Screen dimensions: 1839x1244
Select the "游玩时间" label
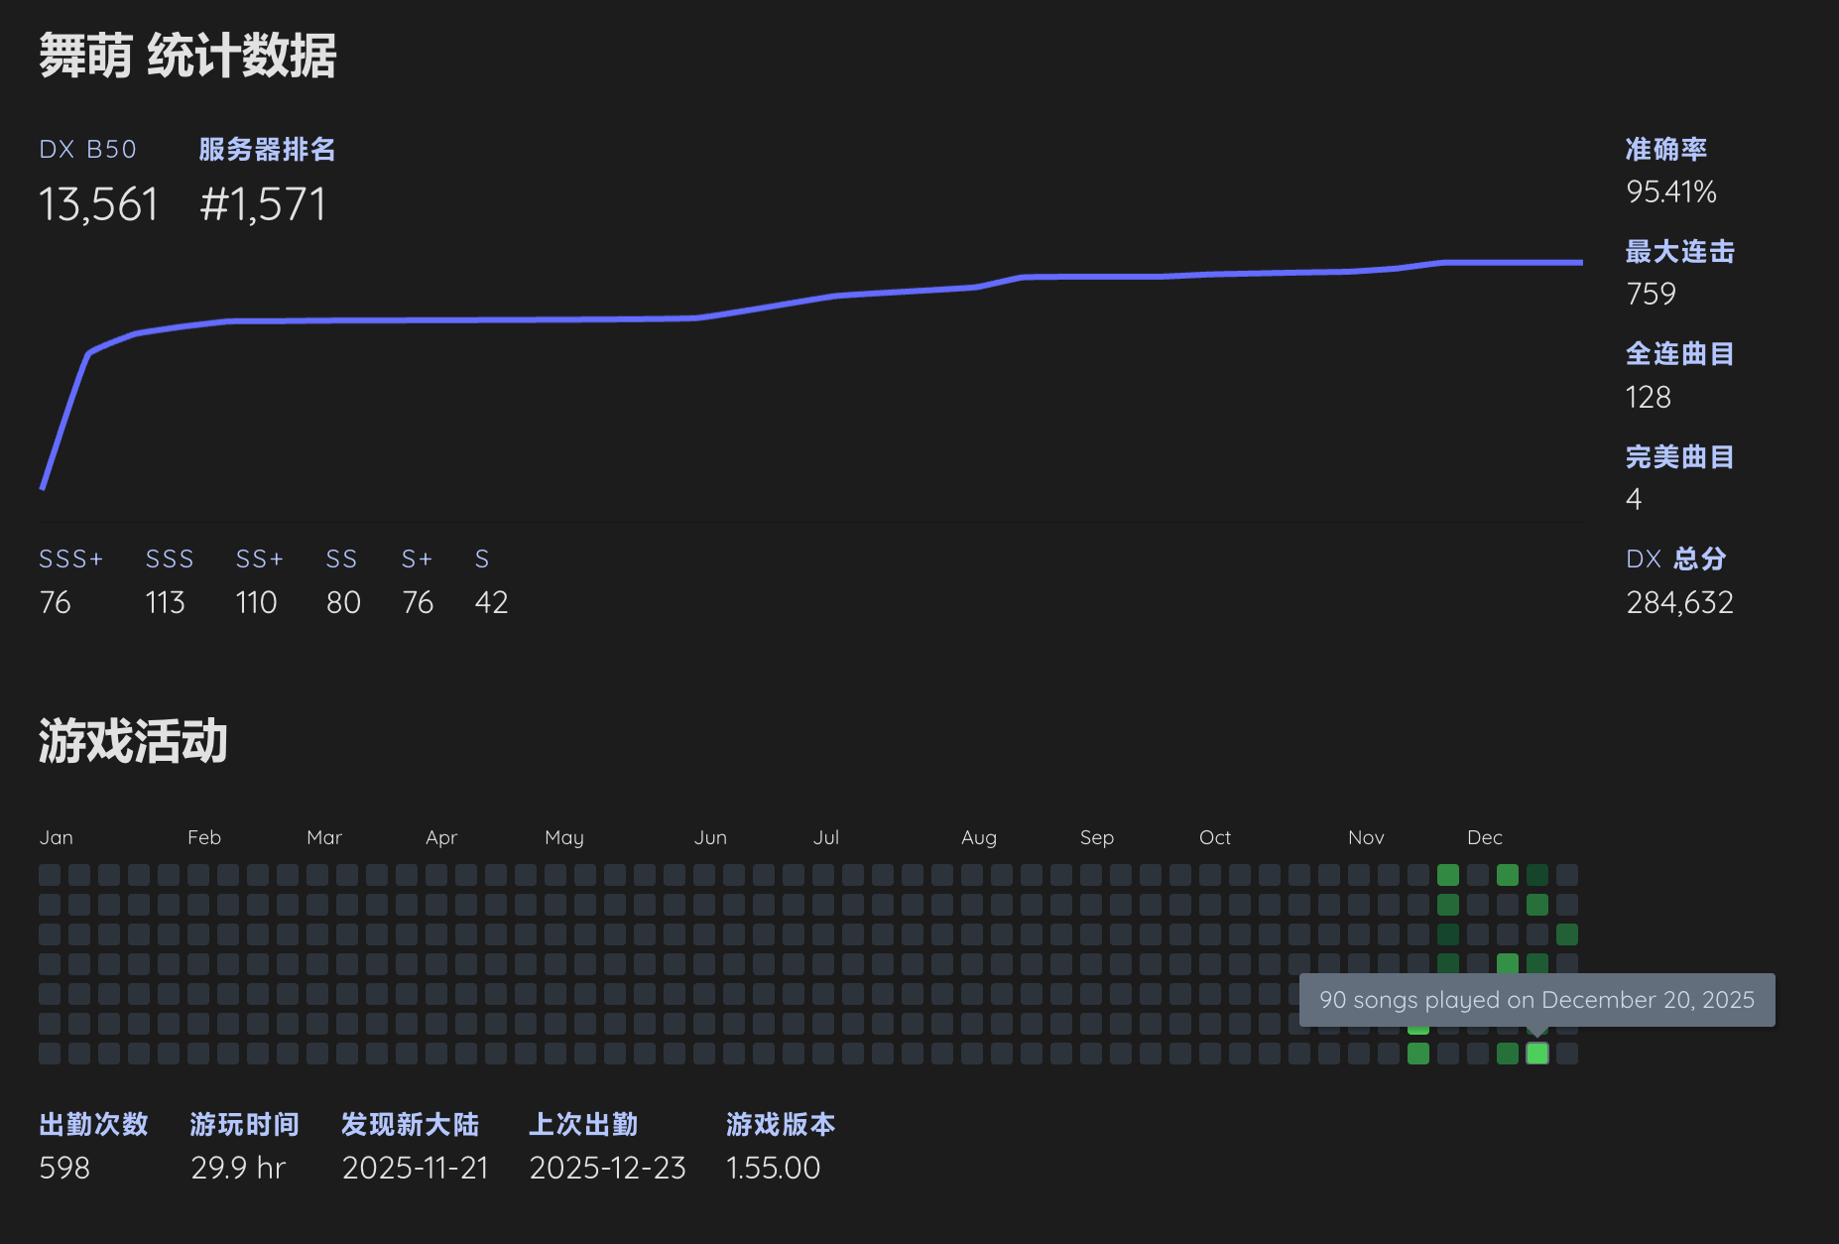[245, 1124]
